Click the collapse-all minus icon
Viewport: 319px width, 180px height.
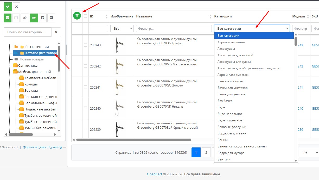pos(51,18)
